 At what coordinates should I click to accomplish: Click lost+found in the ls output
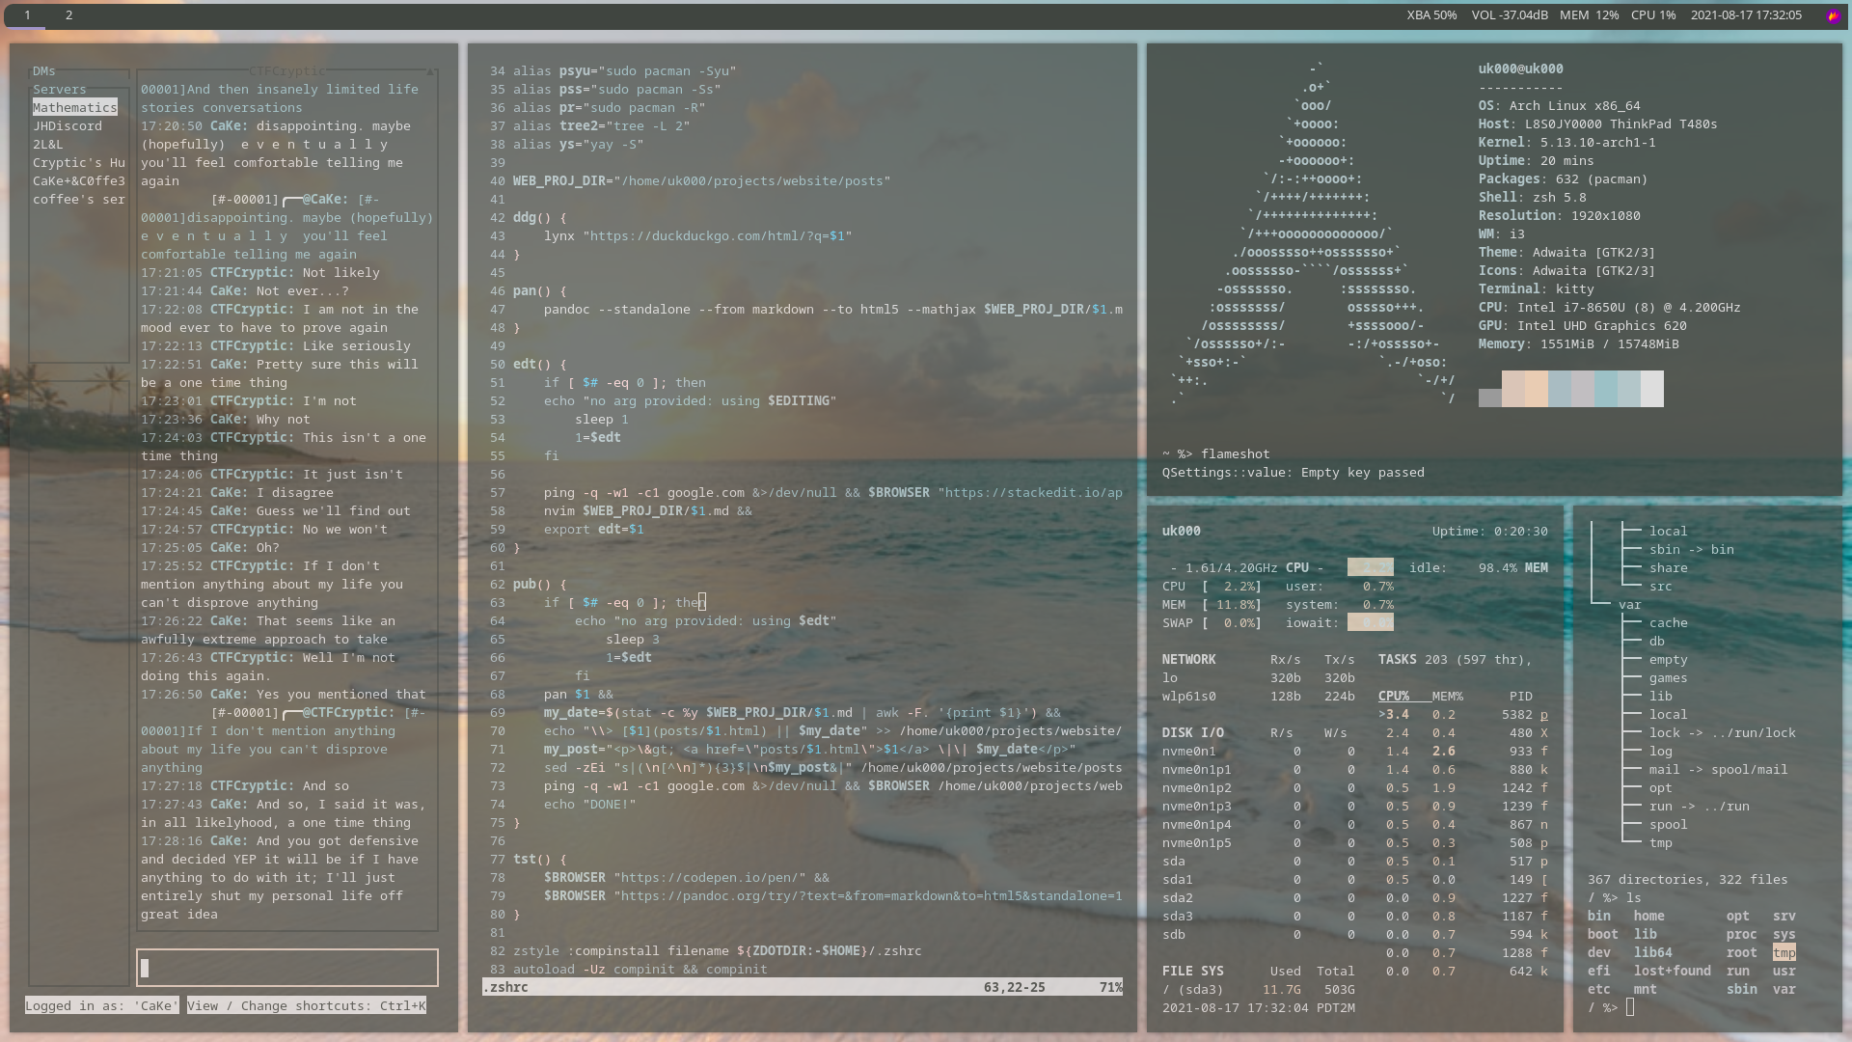tap(1673, 972)
